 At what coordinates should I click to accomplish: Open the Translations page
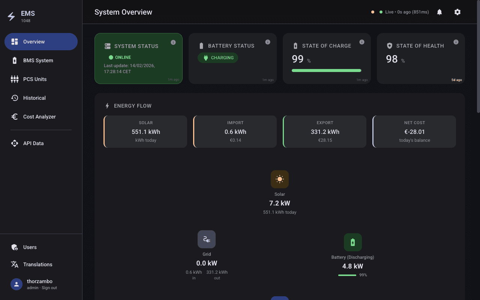[37, 264]
